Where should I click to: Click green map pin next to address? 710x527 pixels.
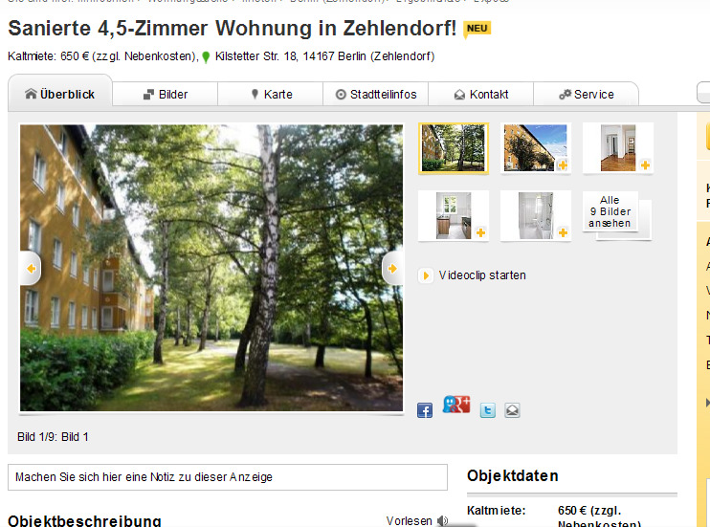[x=206, y=57]
